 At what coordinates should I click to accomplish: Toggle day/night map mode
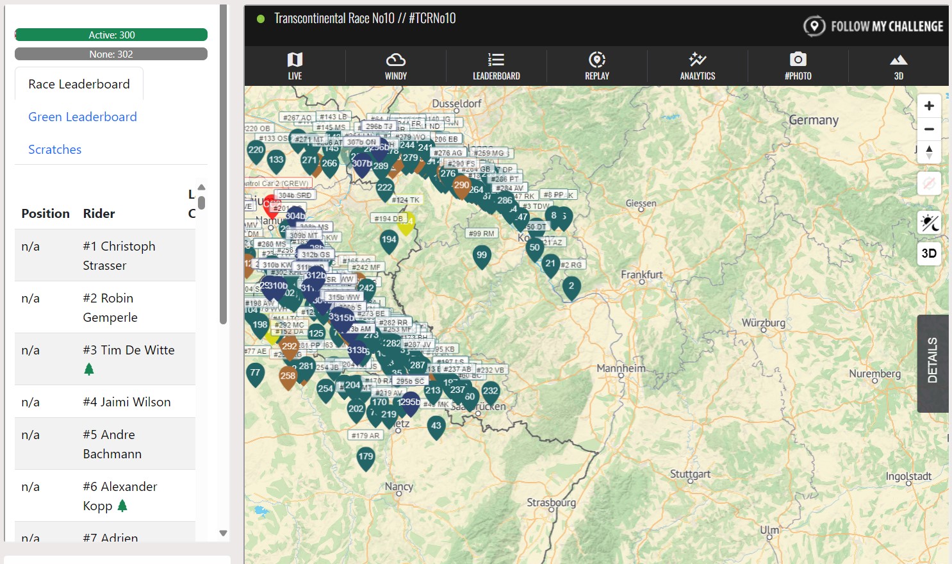[929, 223]
